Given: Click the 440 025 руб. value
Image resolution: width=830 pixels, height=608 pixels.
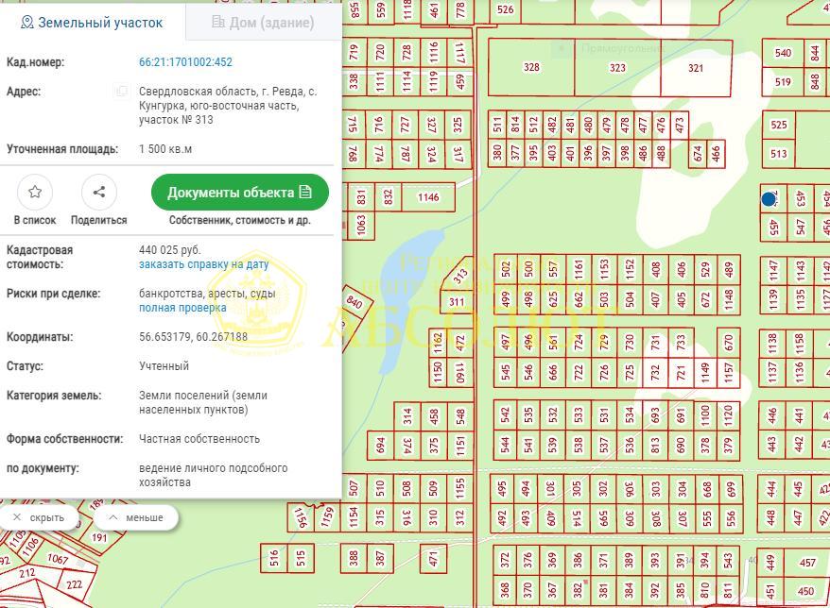Looking at the screenshot, I should tap(170, 249).
